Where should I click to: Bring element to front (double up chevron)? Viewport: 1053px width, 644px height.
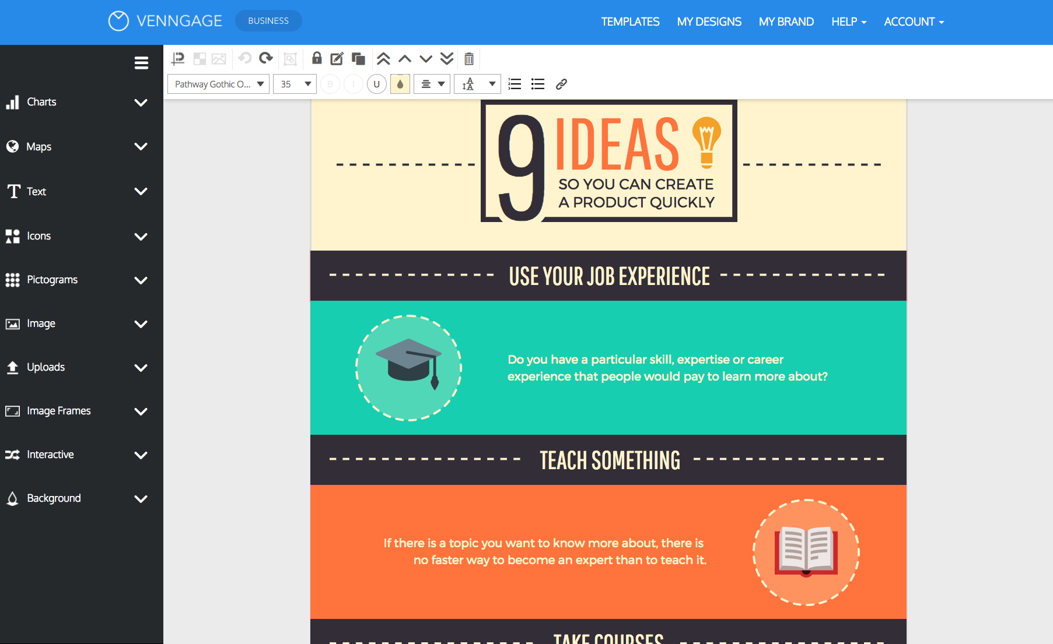point(383,58)
